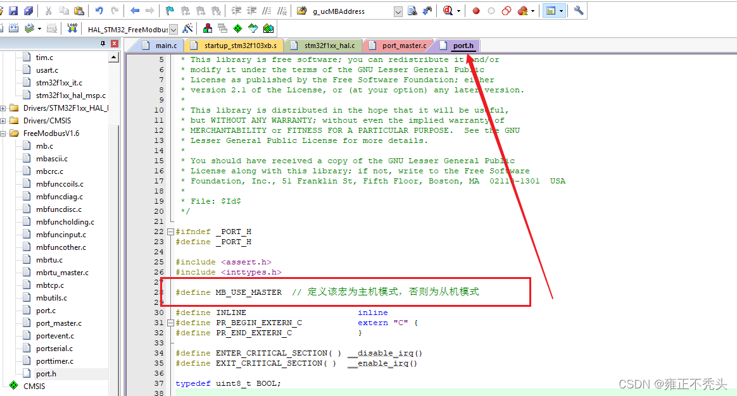
Task: Navigate backwards with the blue arrow
Action: coord(135,11)
